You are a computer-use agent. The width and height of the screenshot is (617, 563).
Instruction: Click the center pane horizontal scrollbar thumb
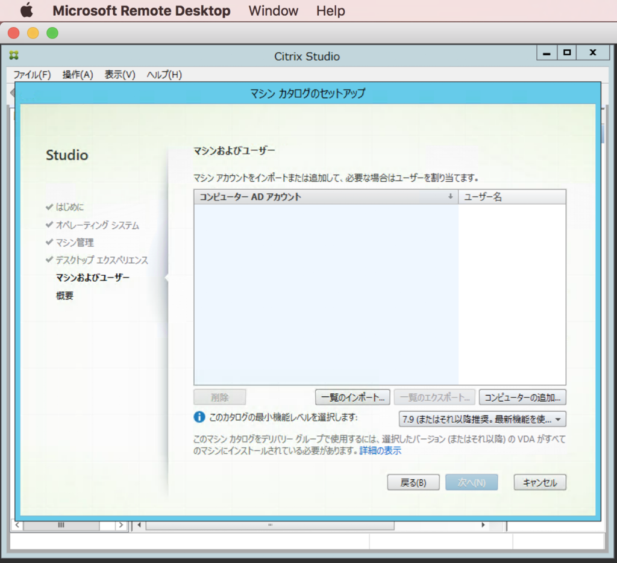(x=270, y=525)
